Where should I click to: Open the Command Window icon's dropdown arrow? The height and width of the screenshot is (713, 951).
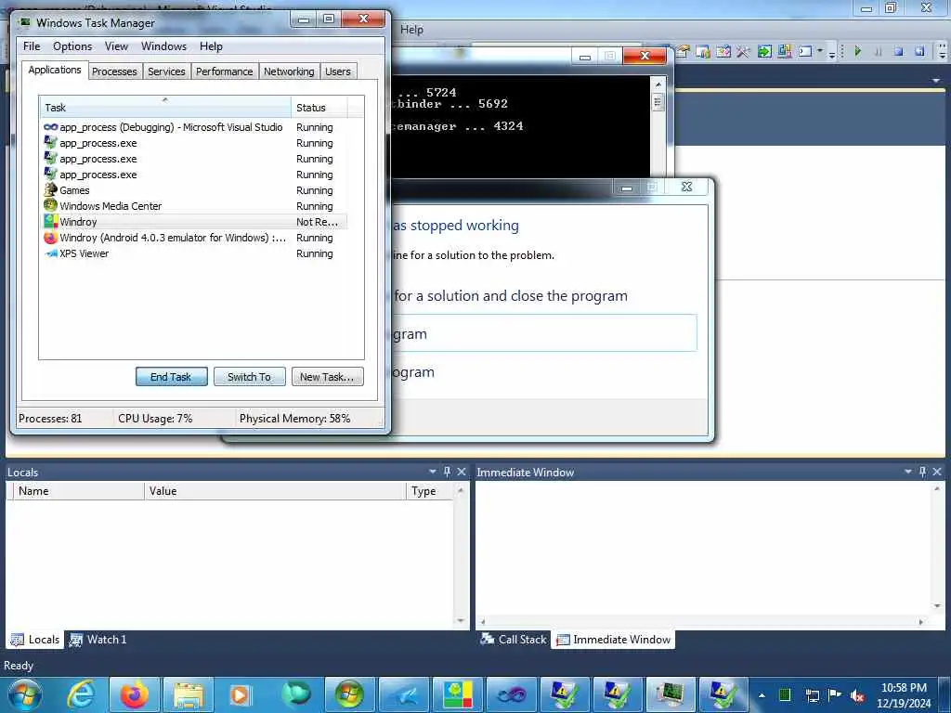(820, 51)
